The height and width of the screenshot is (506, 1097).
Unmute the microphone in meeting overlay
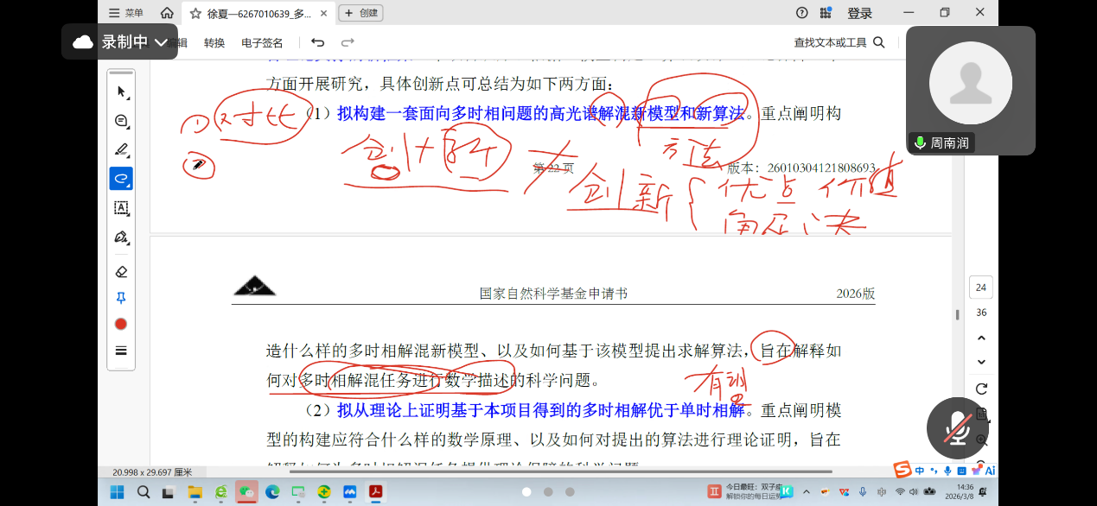(x=957, y=428)
